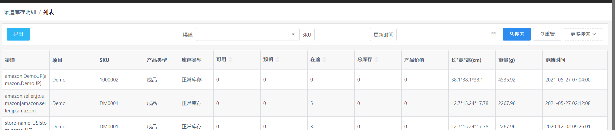Click the page vertical scrollbar
The height and width of the screenshot is (130, 615).
(x=613, y=66)
